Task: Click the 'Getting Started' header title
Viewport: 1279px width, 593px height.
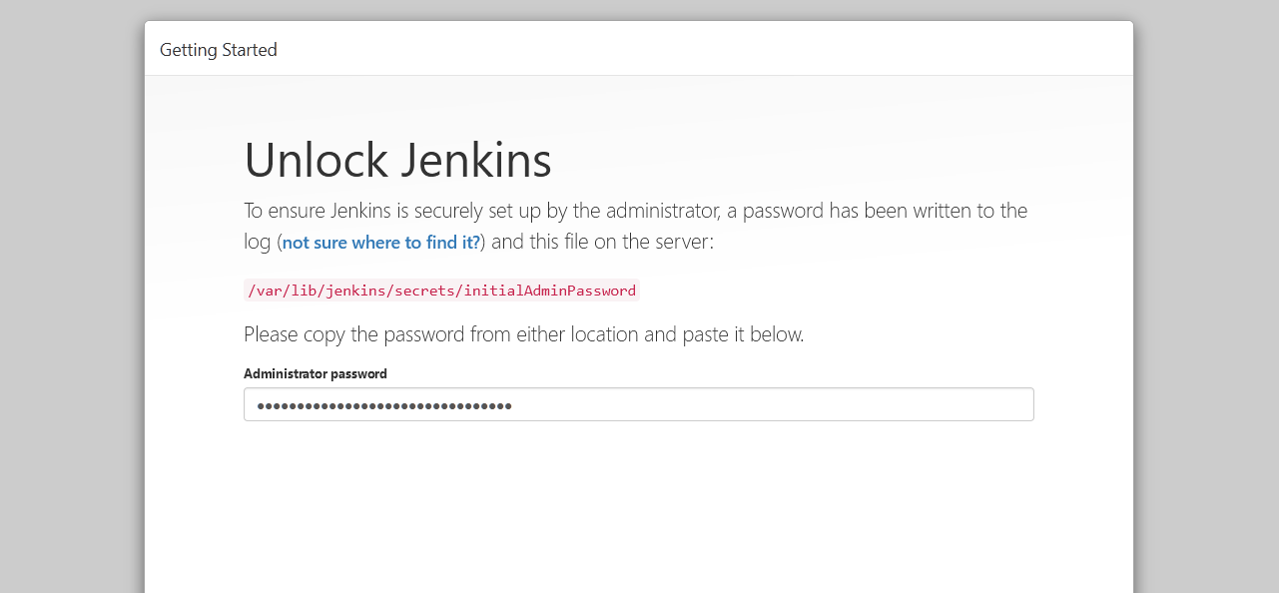Action: click(x=218, y=49)
